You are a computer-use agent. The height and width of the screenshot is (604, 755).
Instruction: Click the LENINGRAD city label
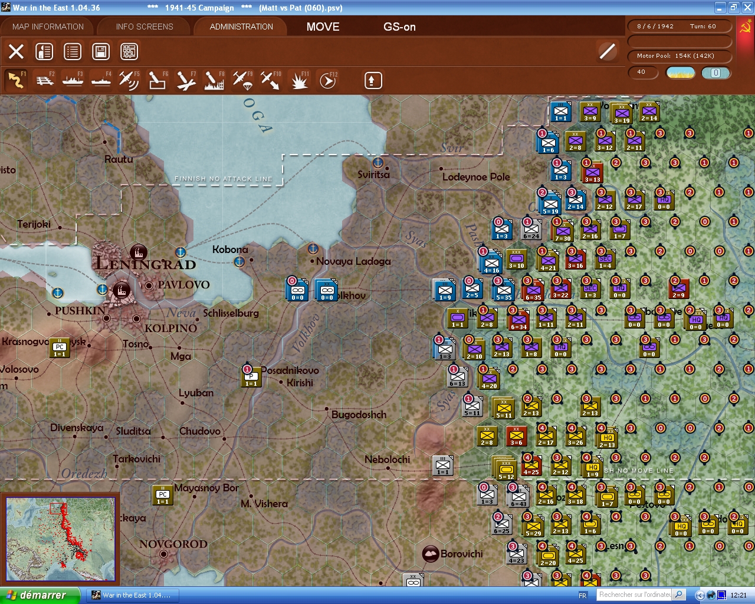(146, 264)
